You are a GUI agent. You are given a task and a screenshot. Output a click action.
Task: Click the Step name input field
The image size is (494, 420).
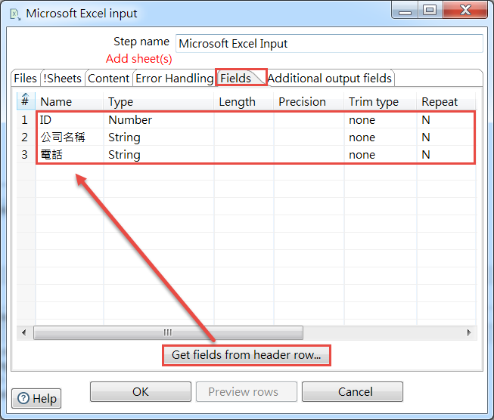tap(329, 43)
